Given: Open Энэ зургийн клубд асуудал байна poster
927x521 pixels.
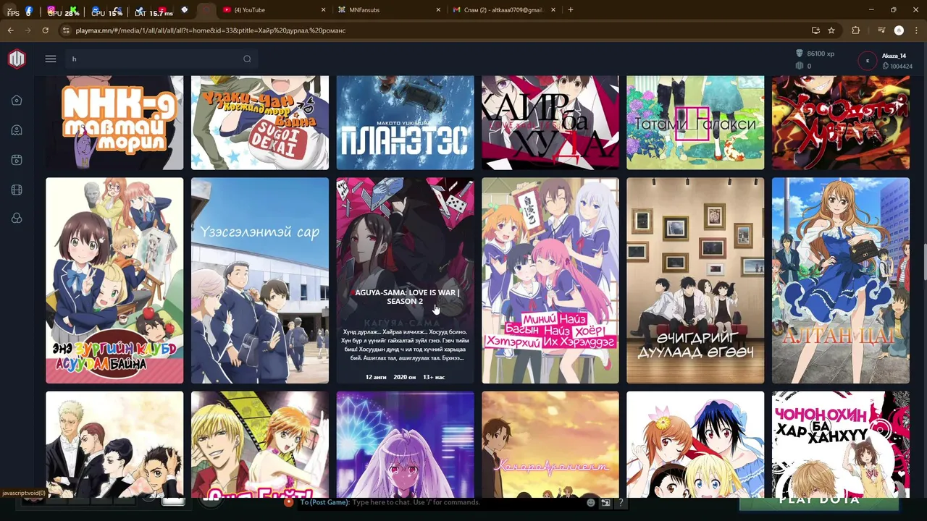Looking at the screenshot, I should (x=114, y=281).
